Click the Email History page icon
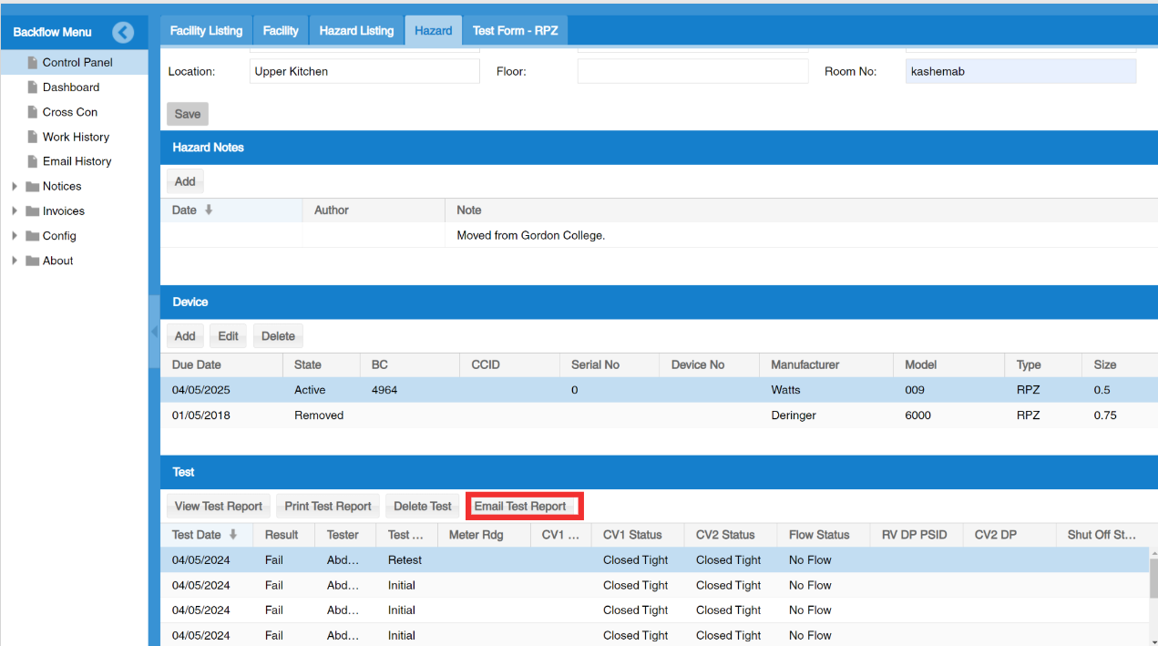1158x646 pixels. click(x=33, y=161)
